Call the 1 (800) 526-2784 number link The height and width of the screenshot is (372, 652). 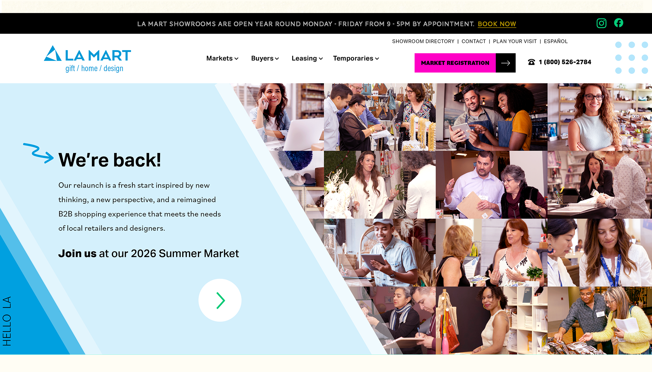coord(565,62)
